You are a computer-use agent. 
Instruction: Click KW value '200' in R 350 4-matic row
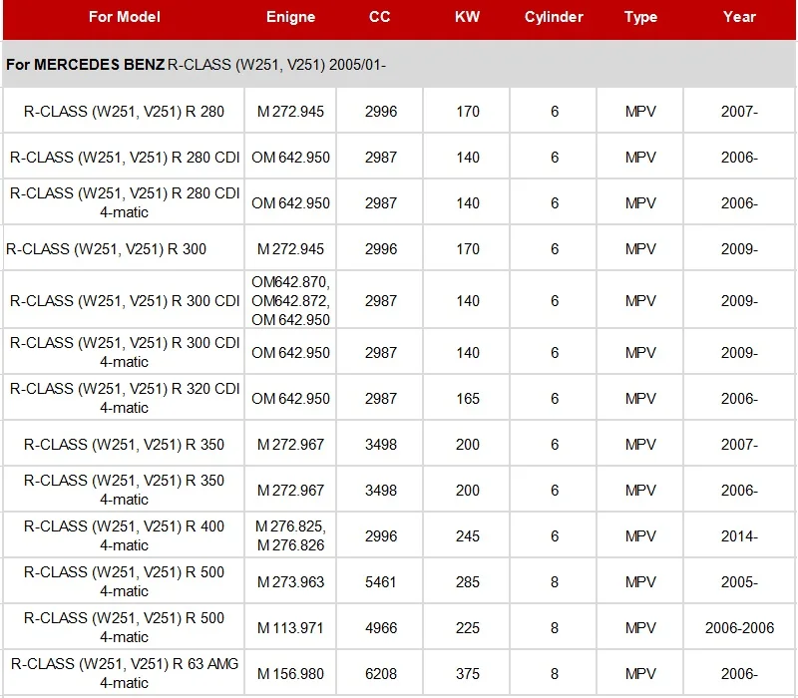point(468,490)
